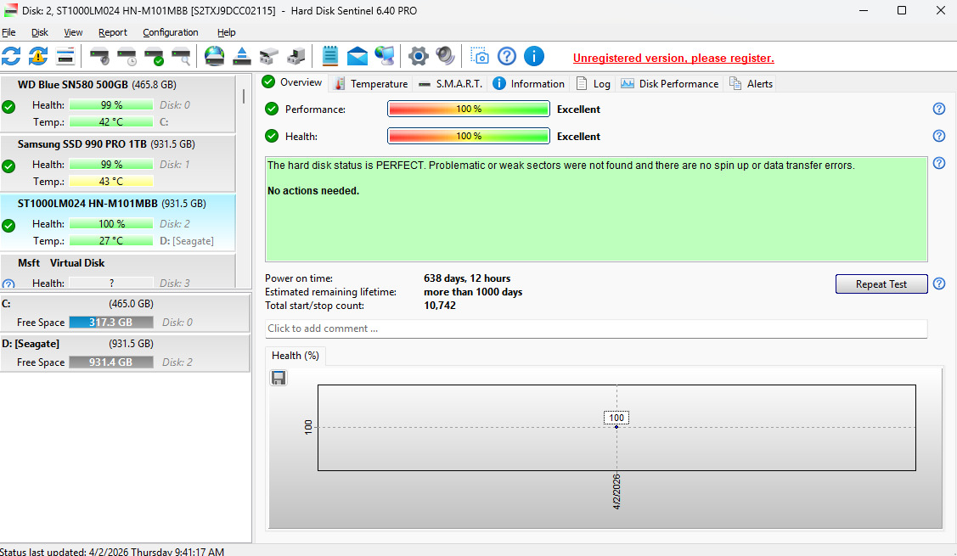The width and height of the screenshot is (957, 556).
Task: Open the File menu
Action: (x=8, y=32)
